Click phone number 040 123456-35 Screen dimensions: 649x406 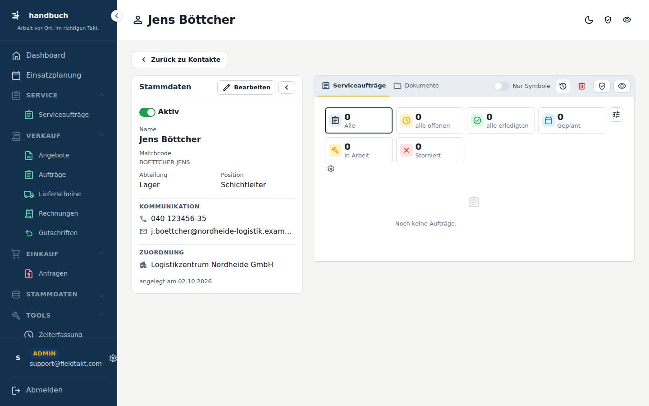pos(178,219)
